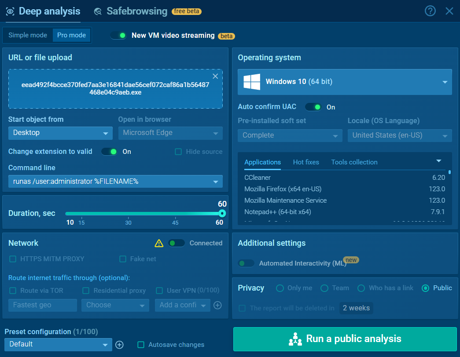460x357 pixels.
Task: Open the Windows 10 operating system dropdown
Action: [345, 82]
